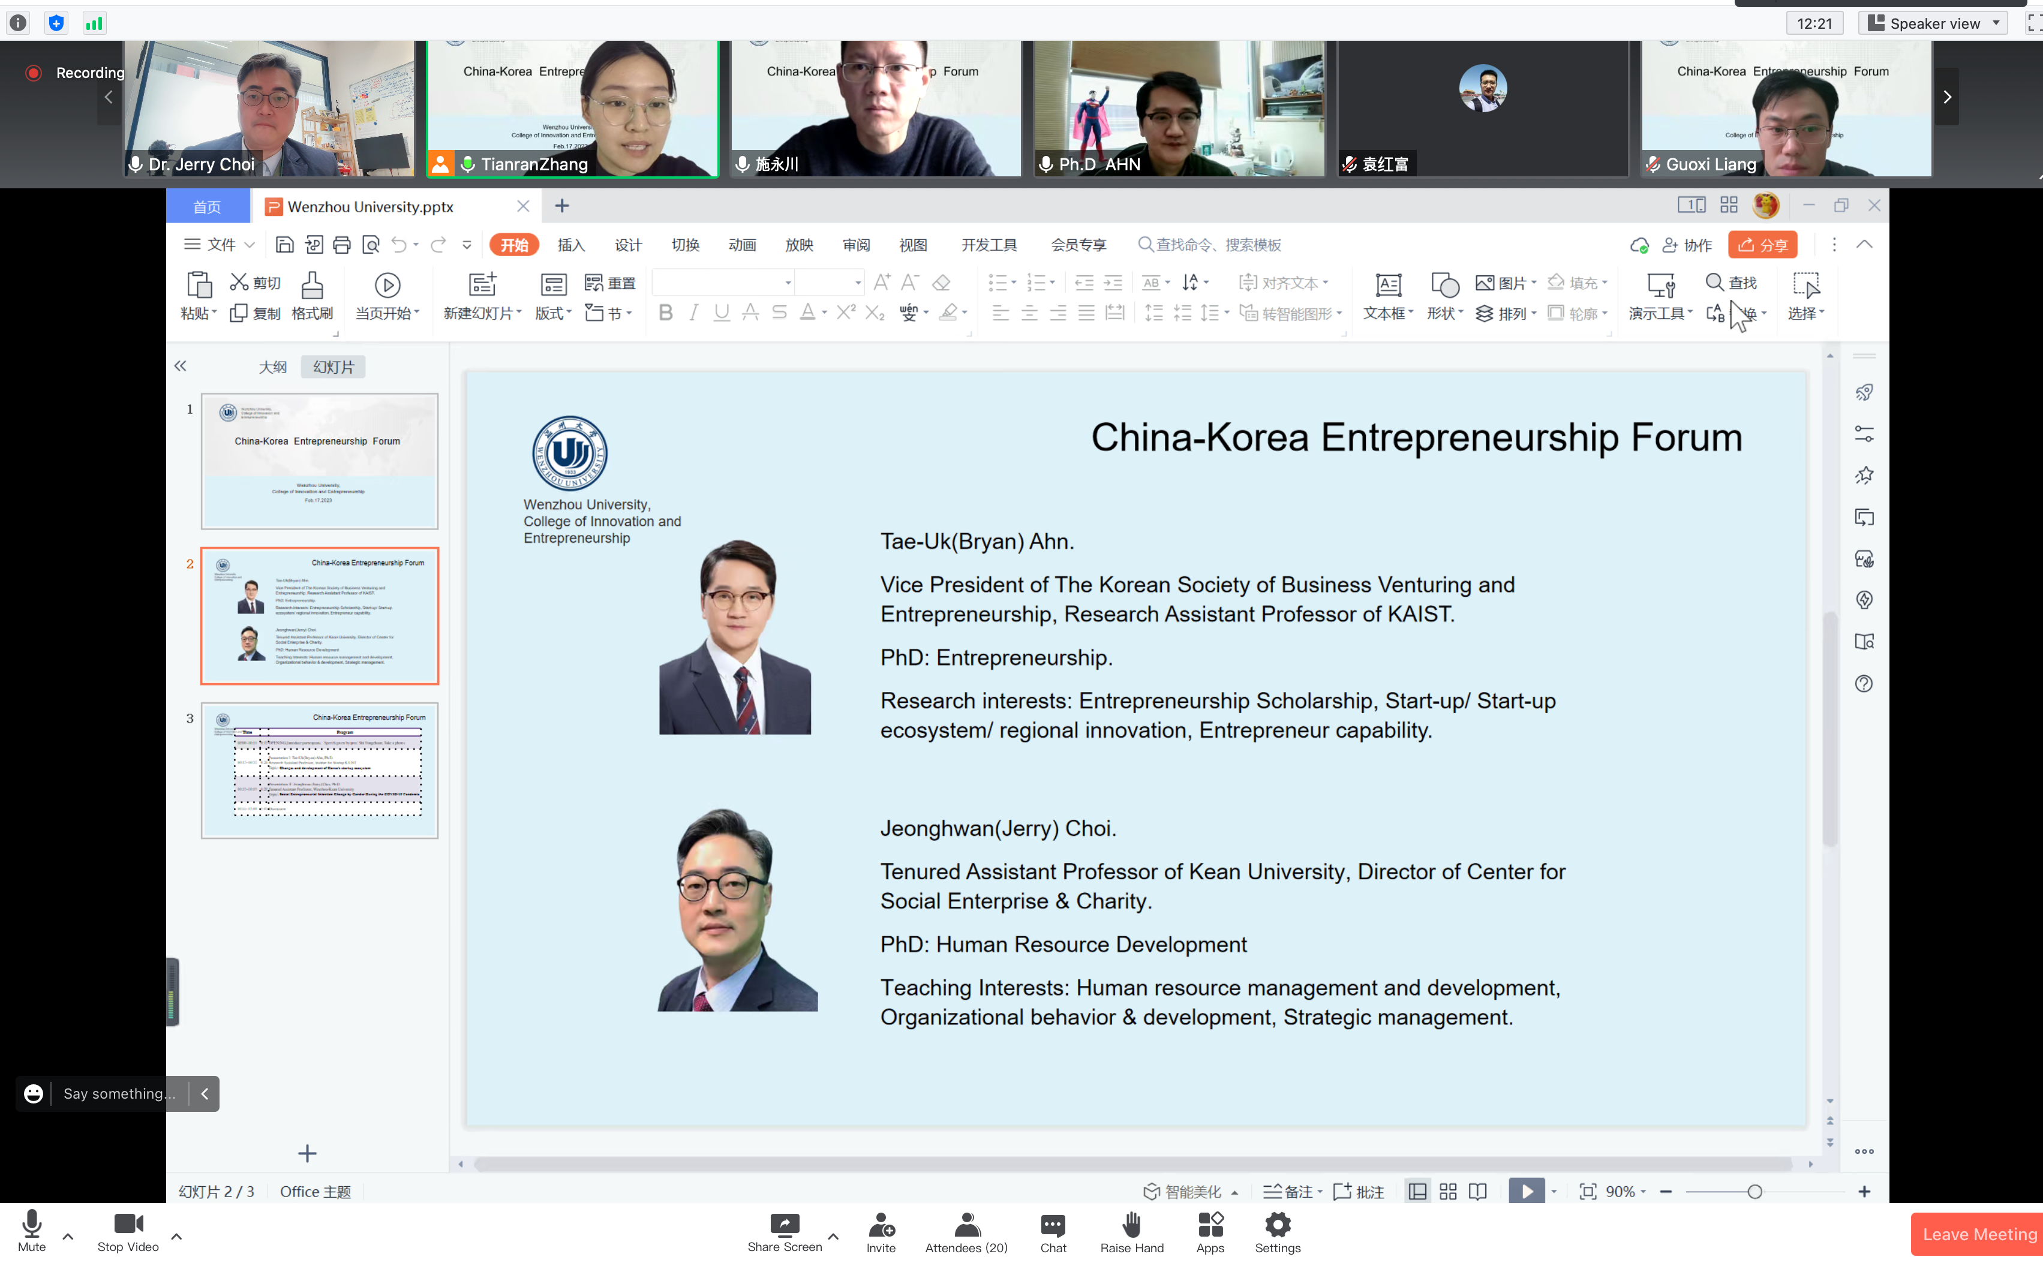Image resolution: width=2043 pixels, height=1263 pixels.
Task: Expand the font name combo box
Action: [x=787, y=283]
